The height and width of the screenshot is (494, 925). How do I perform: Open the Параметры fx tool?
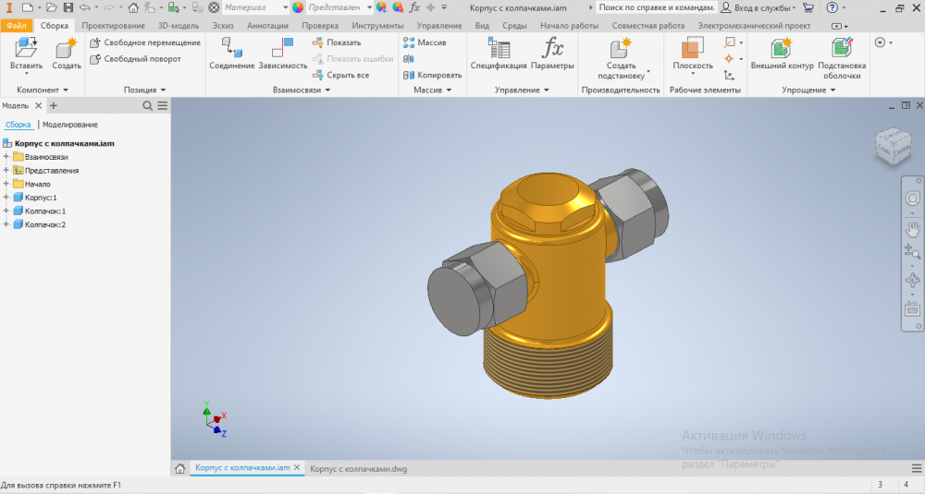click(553, 51)
